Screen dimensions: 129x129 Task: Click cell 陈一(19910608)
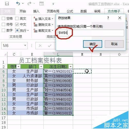tap(58, 80)
